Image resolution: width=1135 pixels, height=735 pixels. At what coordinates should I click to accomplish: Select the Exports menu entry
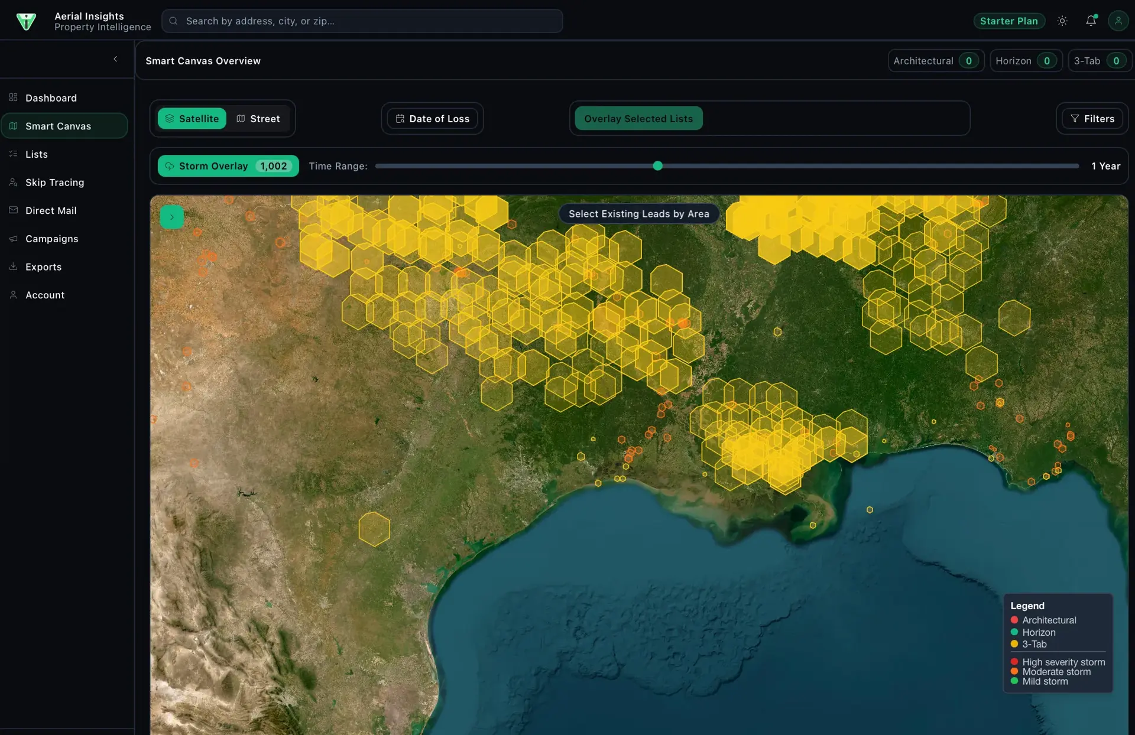pyautogui.click(x=64, y=266)
